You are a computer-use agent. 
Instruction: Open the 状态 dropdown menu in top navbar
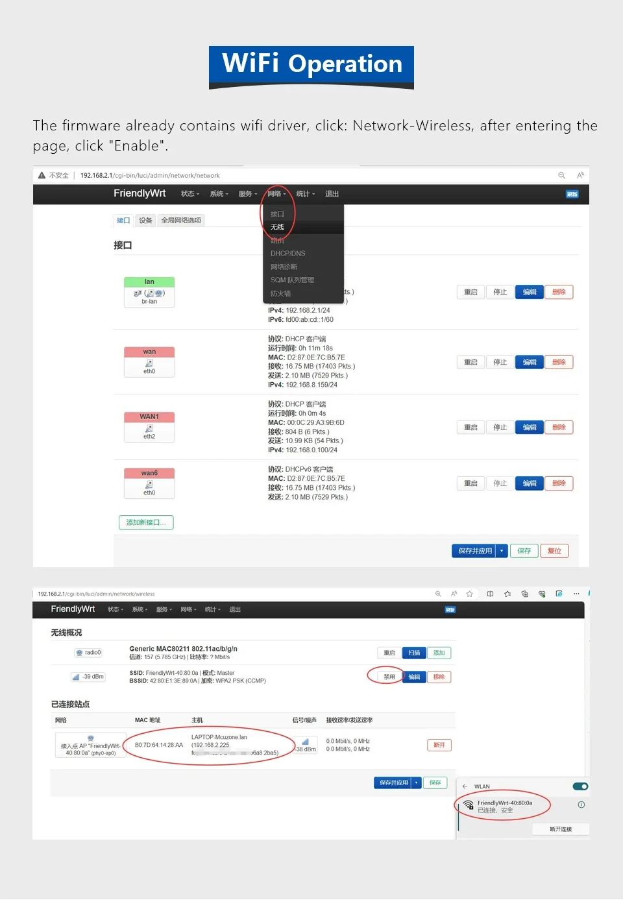[x=189, y=194]
